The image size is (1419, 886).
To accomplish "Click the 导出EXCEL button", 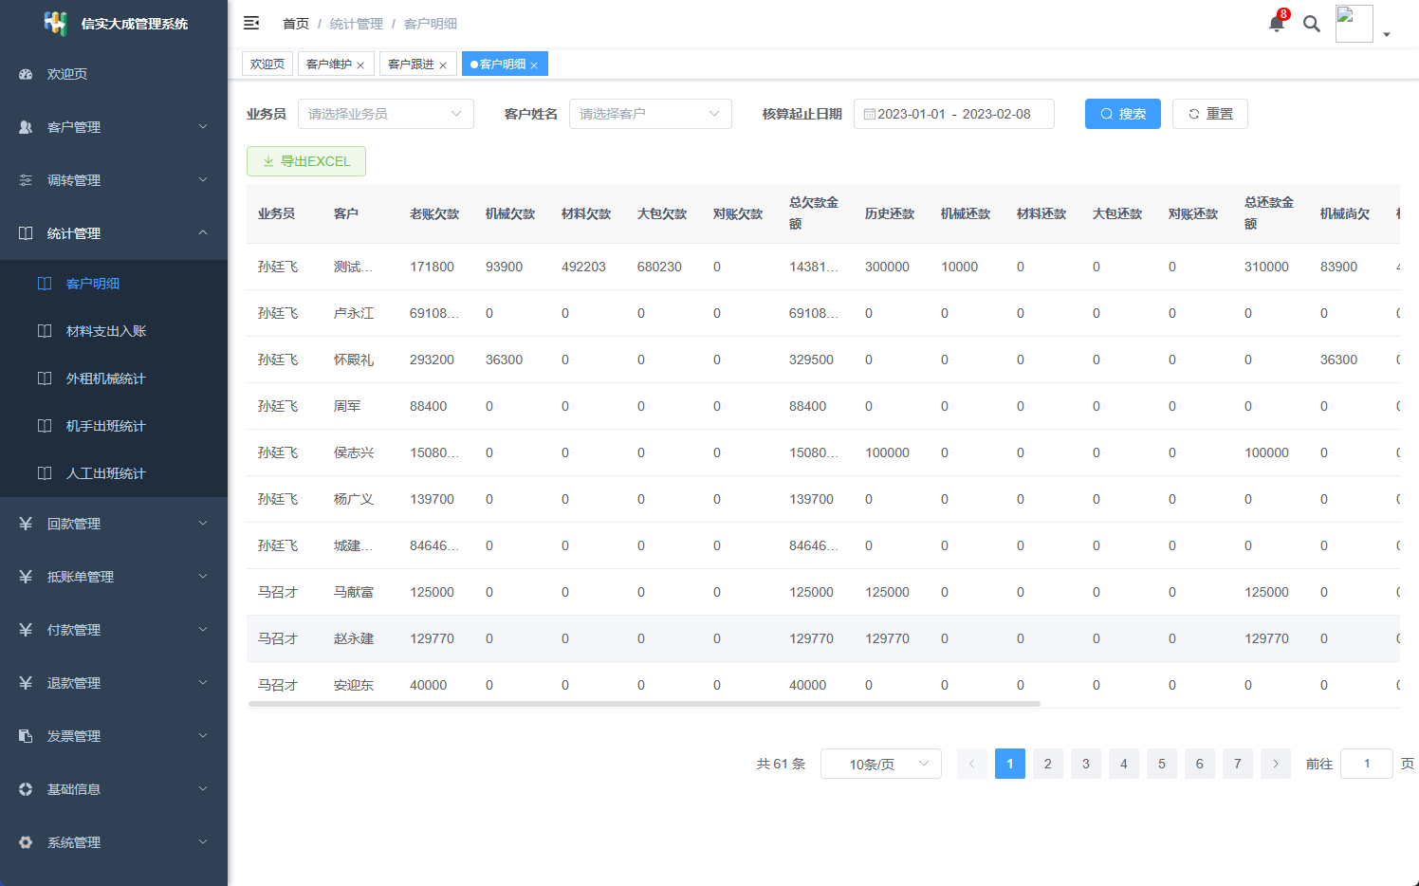I will 306,161.
